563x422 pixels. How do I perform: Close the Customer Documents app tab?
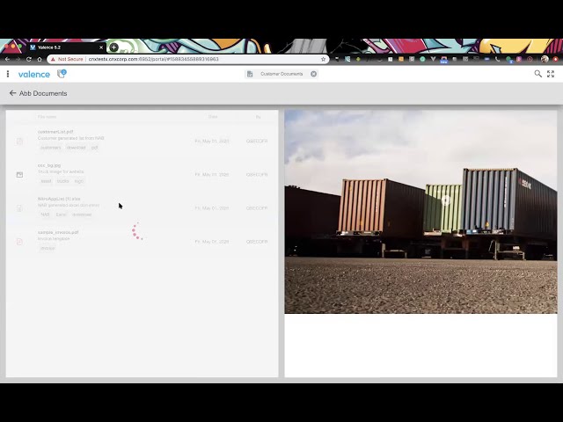(313, 74)
